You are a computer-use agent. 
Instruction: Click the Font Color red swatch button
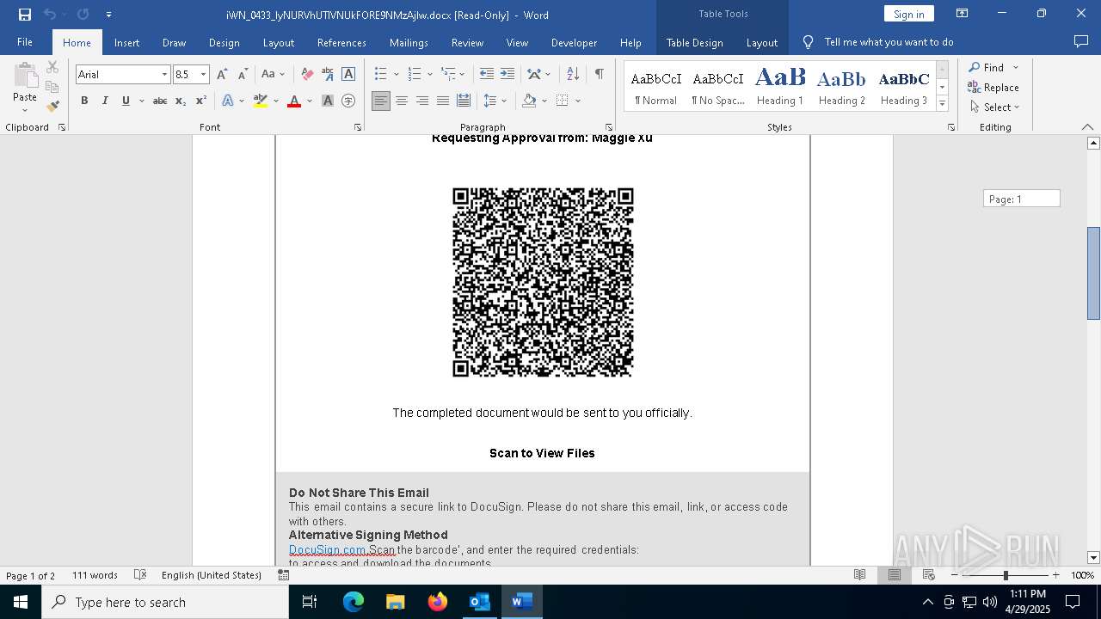(294, 101)
